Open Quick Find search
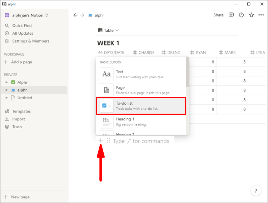Viewport: 268px width, 203px height. pos(22,26)
